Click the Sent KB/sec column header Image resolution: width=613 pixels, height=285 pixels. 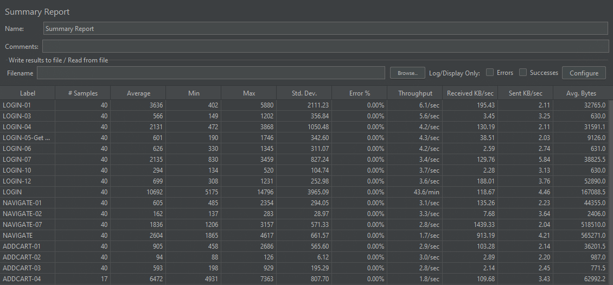click(526, 93)
